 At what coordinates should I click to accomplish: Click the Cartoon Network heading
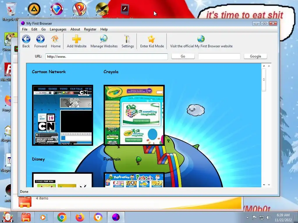[49, 72]
